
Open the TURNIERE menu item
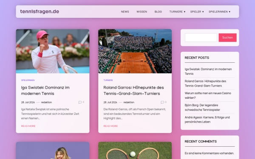coord(176,12)
